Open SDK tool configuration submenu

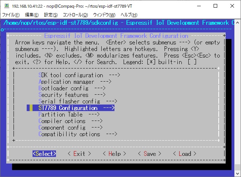[79, 75]
